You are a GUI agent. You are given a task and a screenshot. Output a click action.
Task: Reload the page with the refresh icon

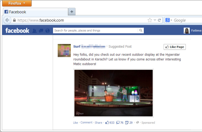click(159, 20)
